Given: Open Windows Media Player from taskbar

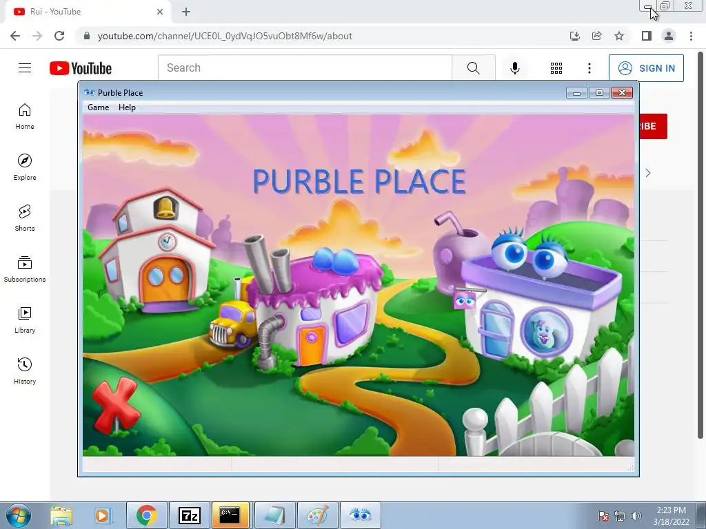Looking at the screenshot, I should click(x=103, y=515).
